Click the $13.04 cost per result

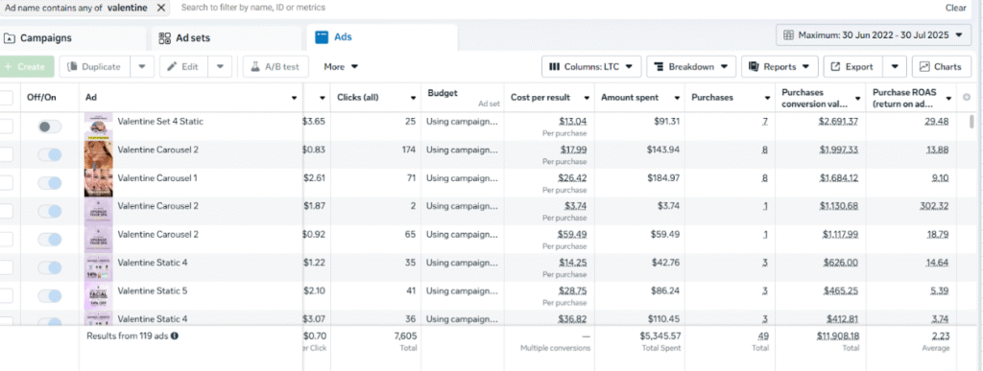click(573, 122)
